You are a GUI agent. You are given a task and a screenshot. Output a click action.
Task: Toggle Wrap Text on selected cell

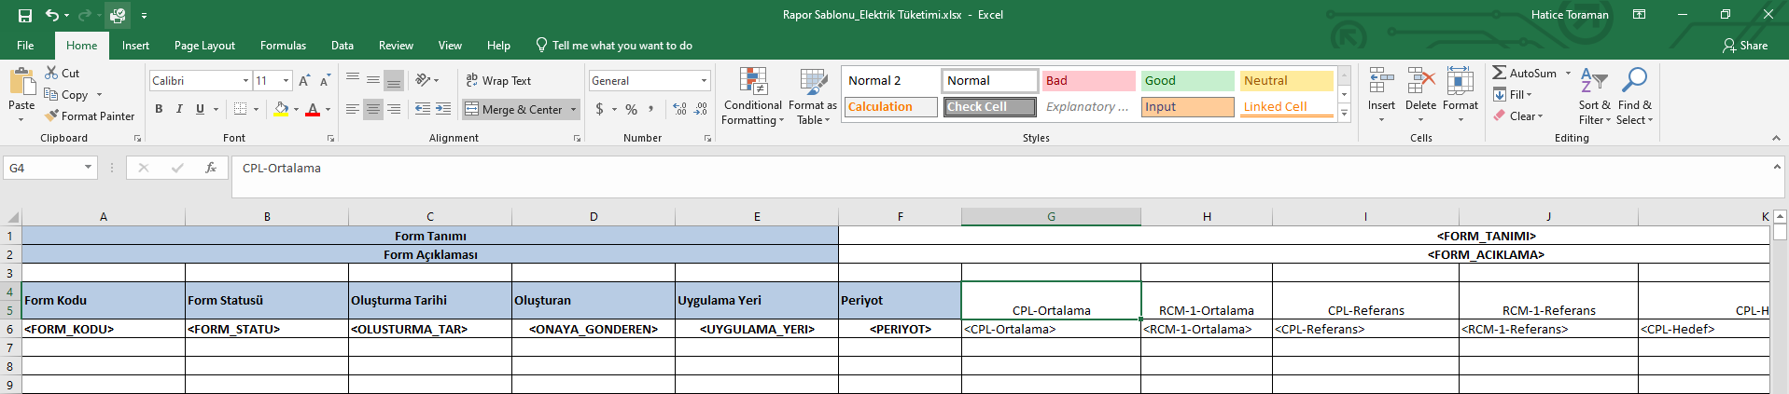(498, 81)
